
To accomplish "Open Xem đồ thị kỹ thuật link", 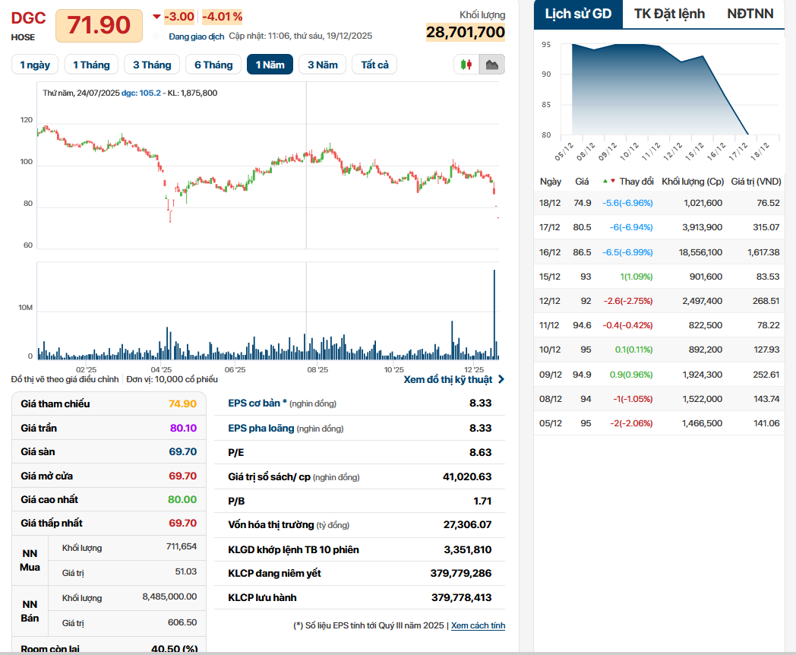I will [448, 379].
